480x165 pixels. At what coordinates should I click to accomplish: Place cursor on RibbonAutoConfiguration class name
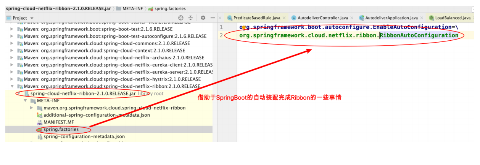(419, 35)
